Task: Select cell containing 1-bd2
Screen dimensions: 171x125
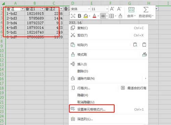Action: [15, 14]
